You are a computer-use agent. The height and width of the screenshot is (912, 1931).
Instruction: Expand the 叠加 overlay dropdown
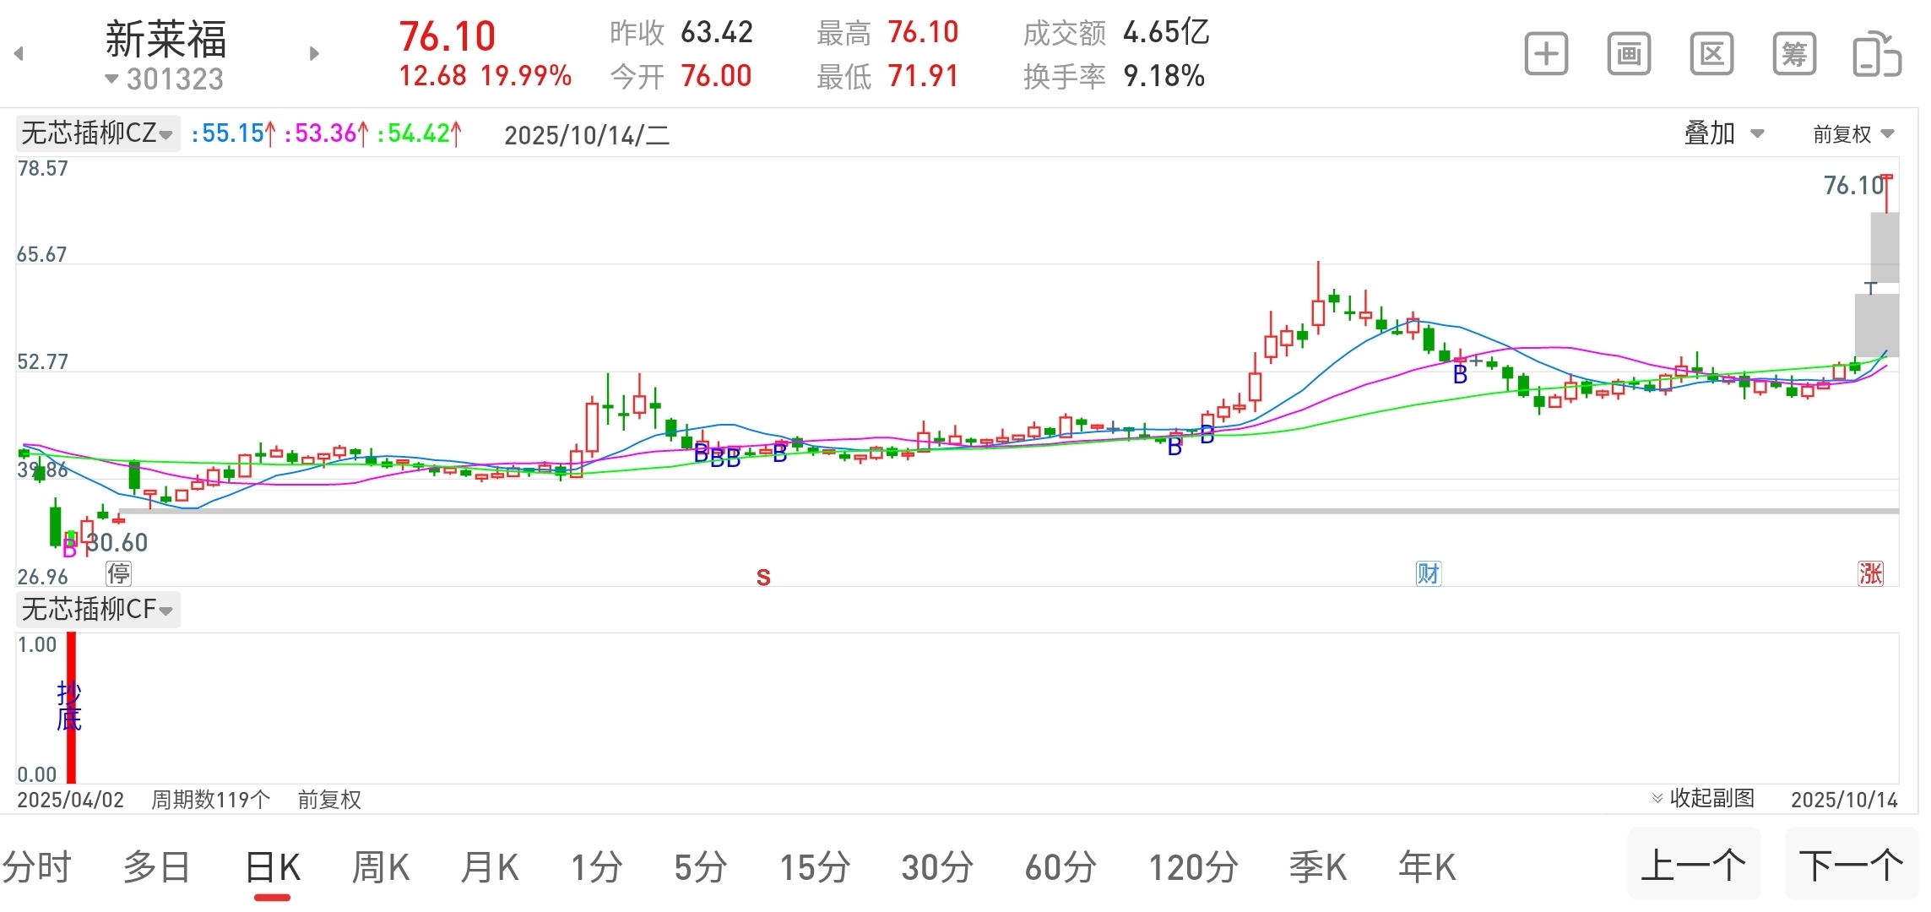[x=1724, y=133]
